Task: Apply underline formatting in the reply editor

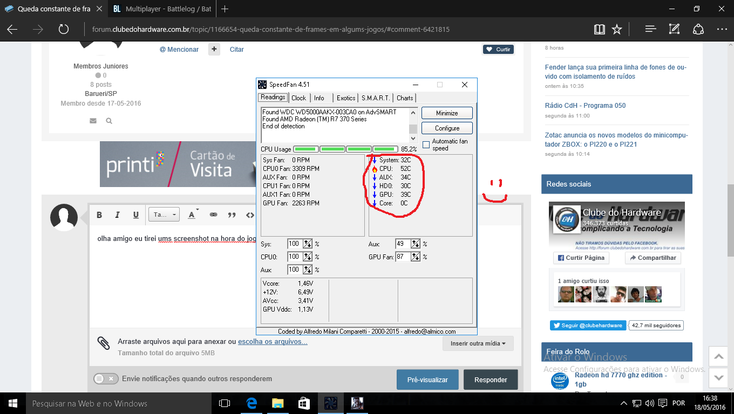Action: point(135,215)
